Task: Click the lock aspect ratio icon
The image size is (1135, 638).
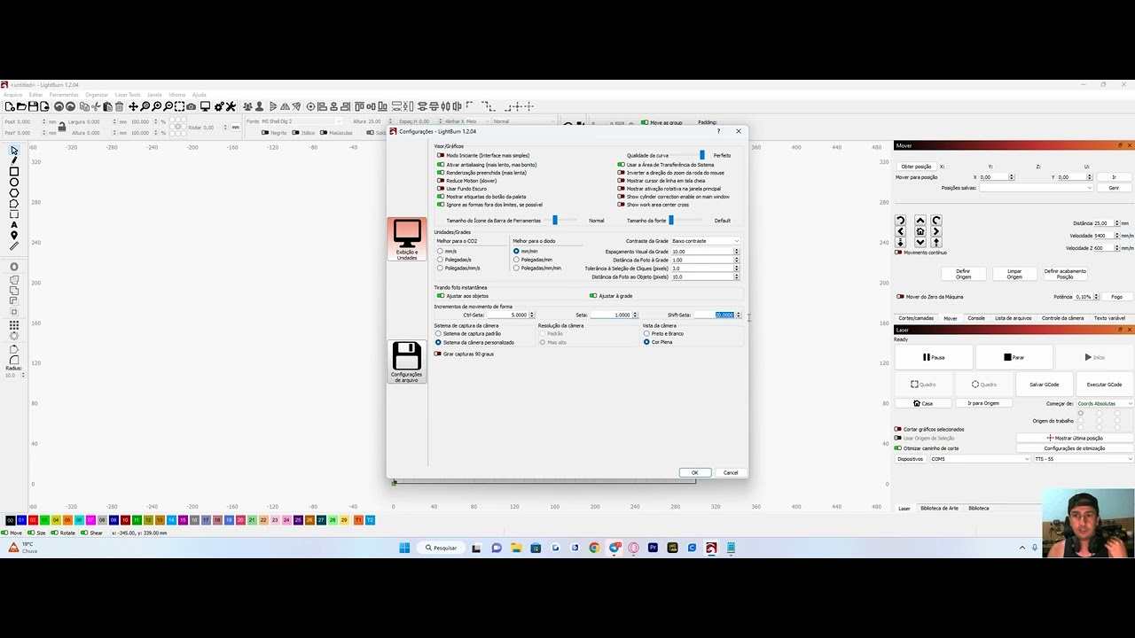Action: pos(62,127)
